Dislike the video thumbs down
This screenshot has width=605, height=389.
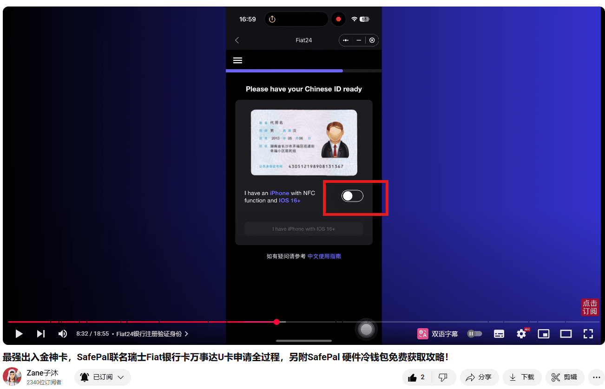(x=443, y=377)
